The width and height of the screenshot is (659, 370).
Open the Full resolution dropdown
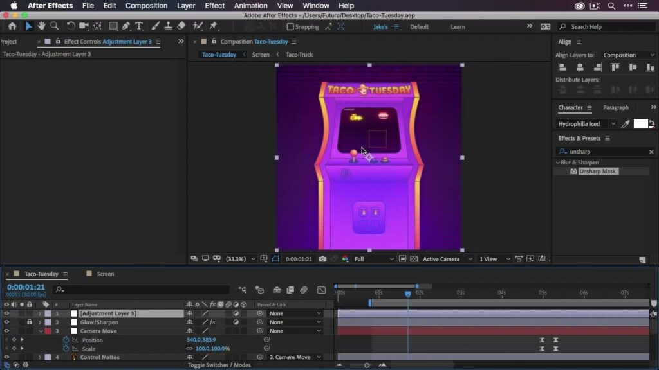(373, 259)
